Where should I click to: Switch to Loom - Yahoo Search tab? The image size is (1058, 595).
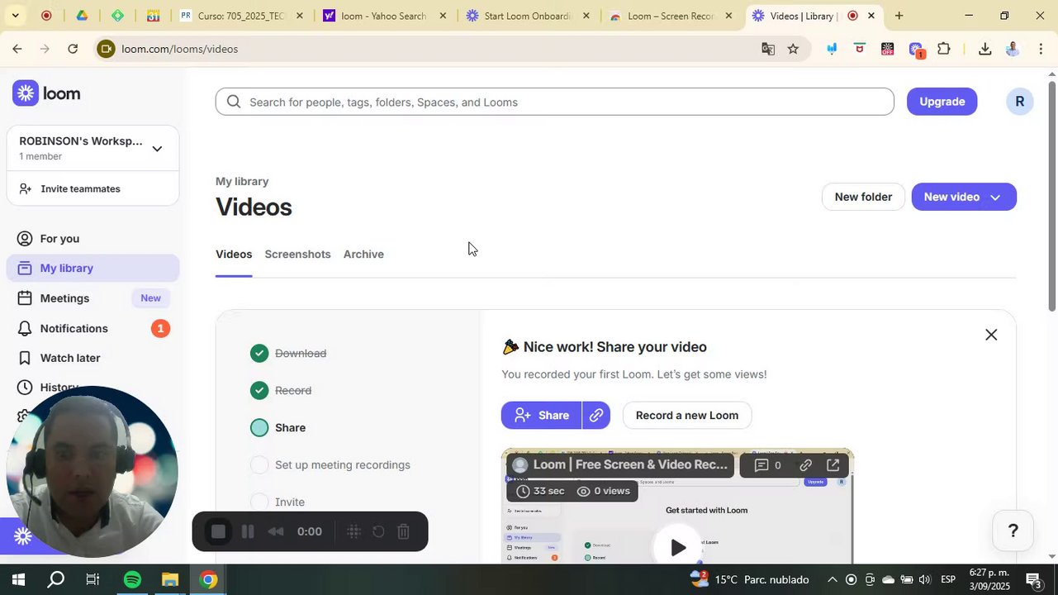384,16
